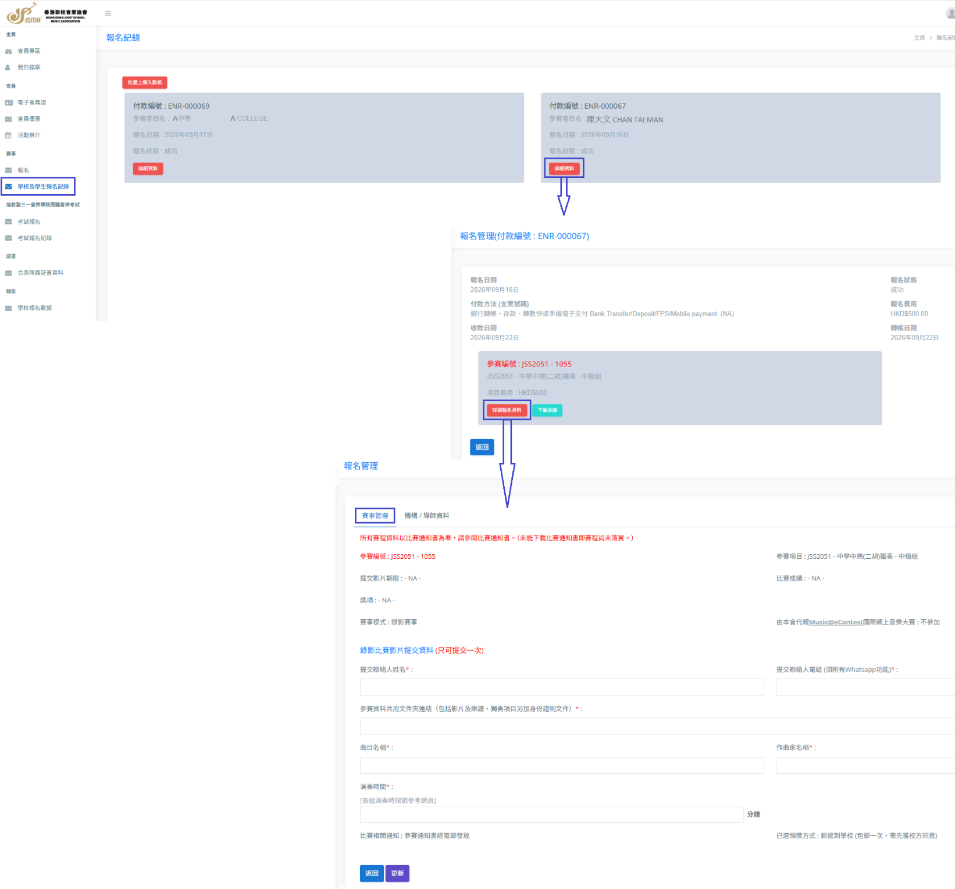Click 返回 below the JSS2051 entry card
The image size is (955, 889).
point(482,447)
